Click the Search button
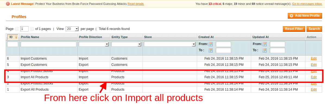 coord(314,29)
